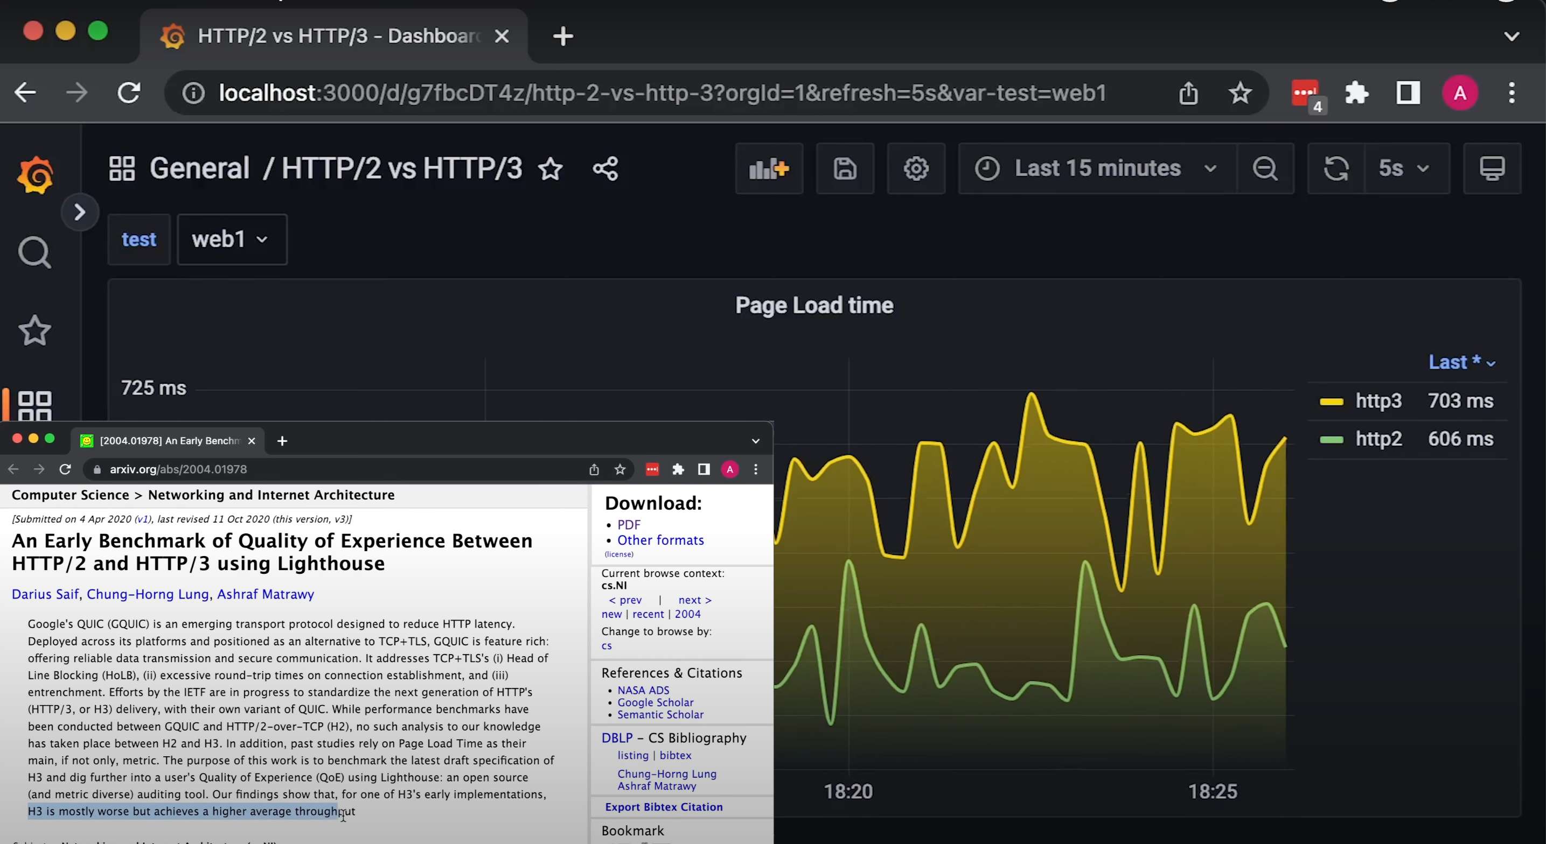Zoom out the time range
This screenshot has height=844, width=1546.
coord(1264,168)
